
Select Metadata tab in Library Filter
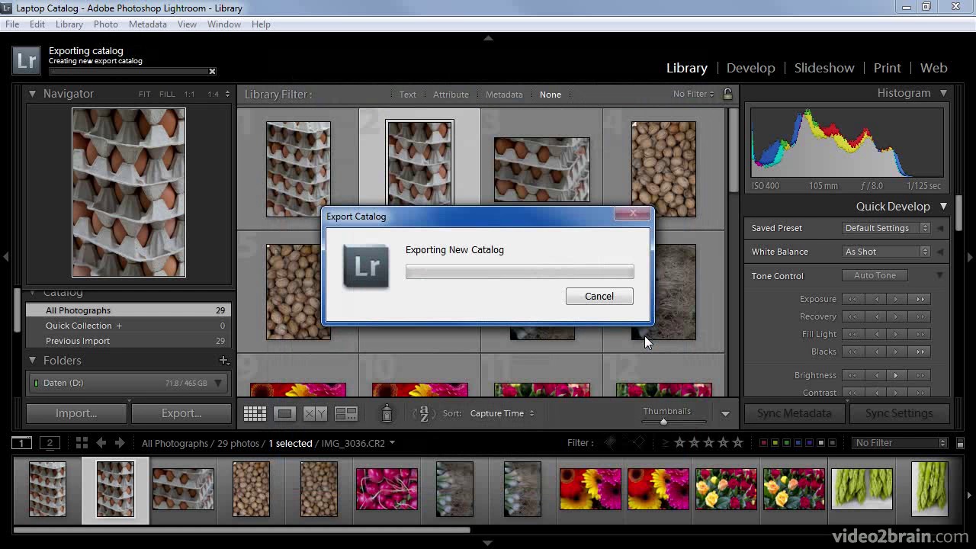point(504,95)
